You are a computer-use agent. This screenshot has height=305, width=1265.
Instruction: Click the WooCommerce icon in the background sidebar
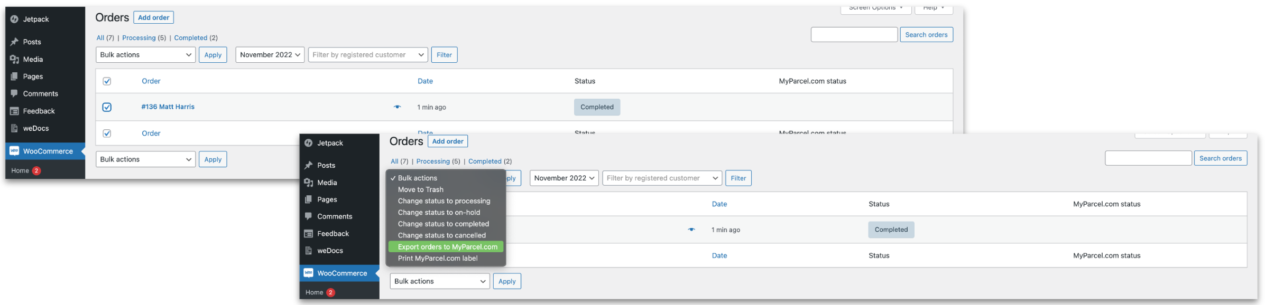click(14, 151)
